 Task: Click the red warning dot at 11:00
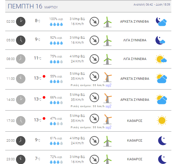tap(44, 76)
